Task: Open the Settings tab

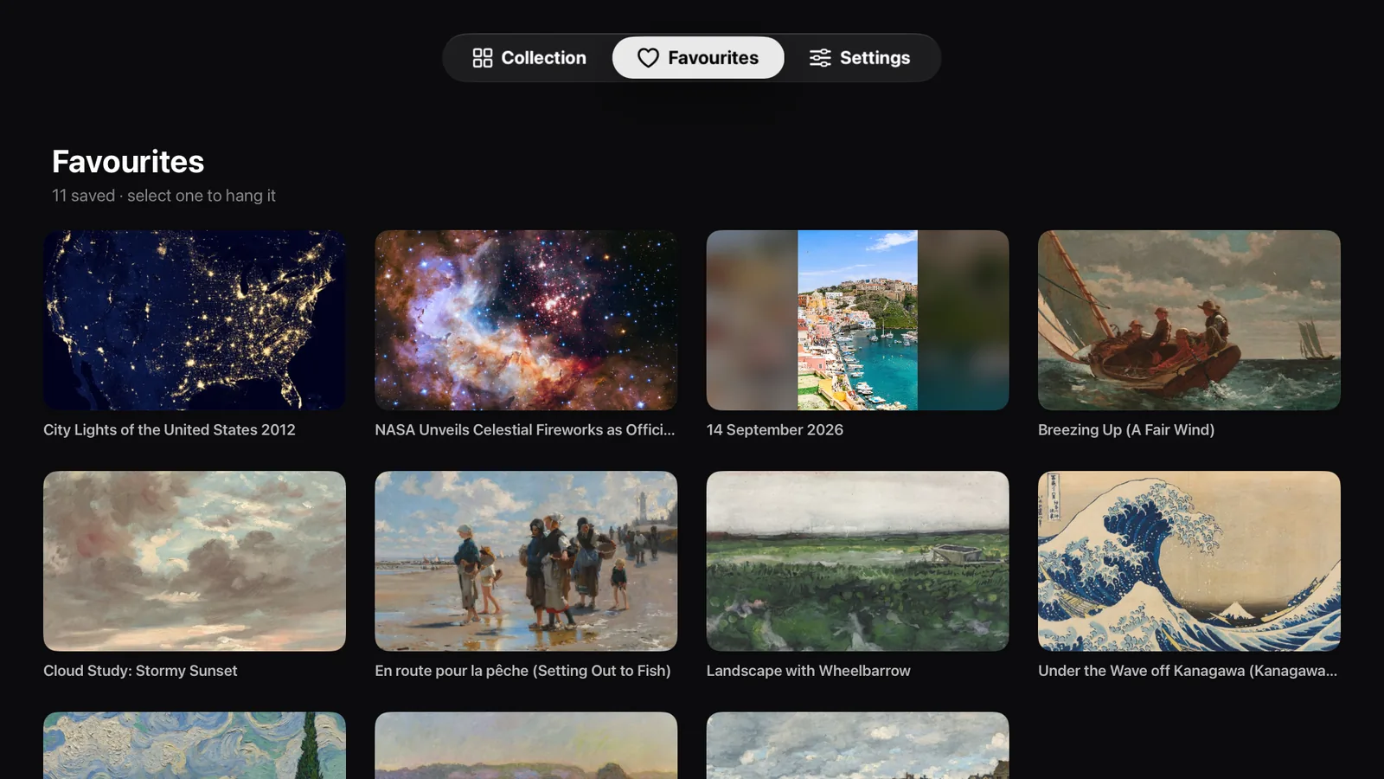Action: click(x=860, y=58)
